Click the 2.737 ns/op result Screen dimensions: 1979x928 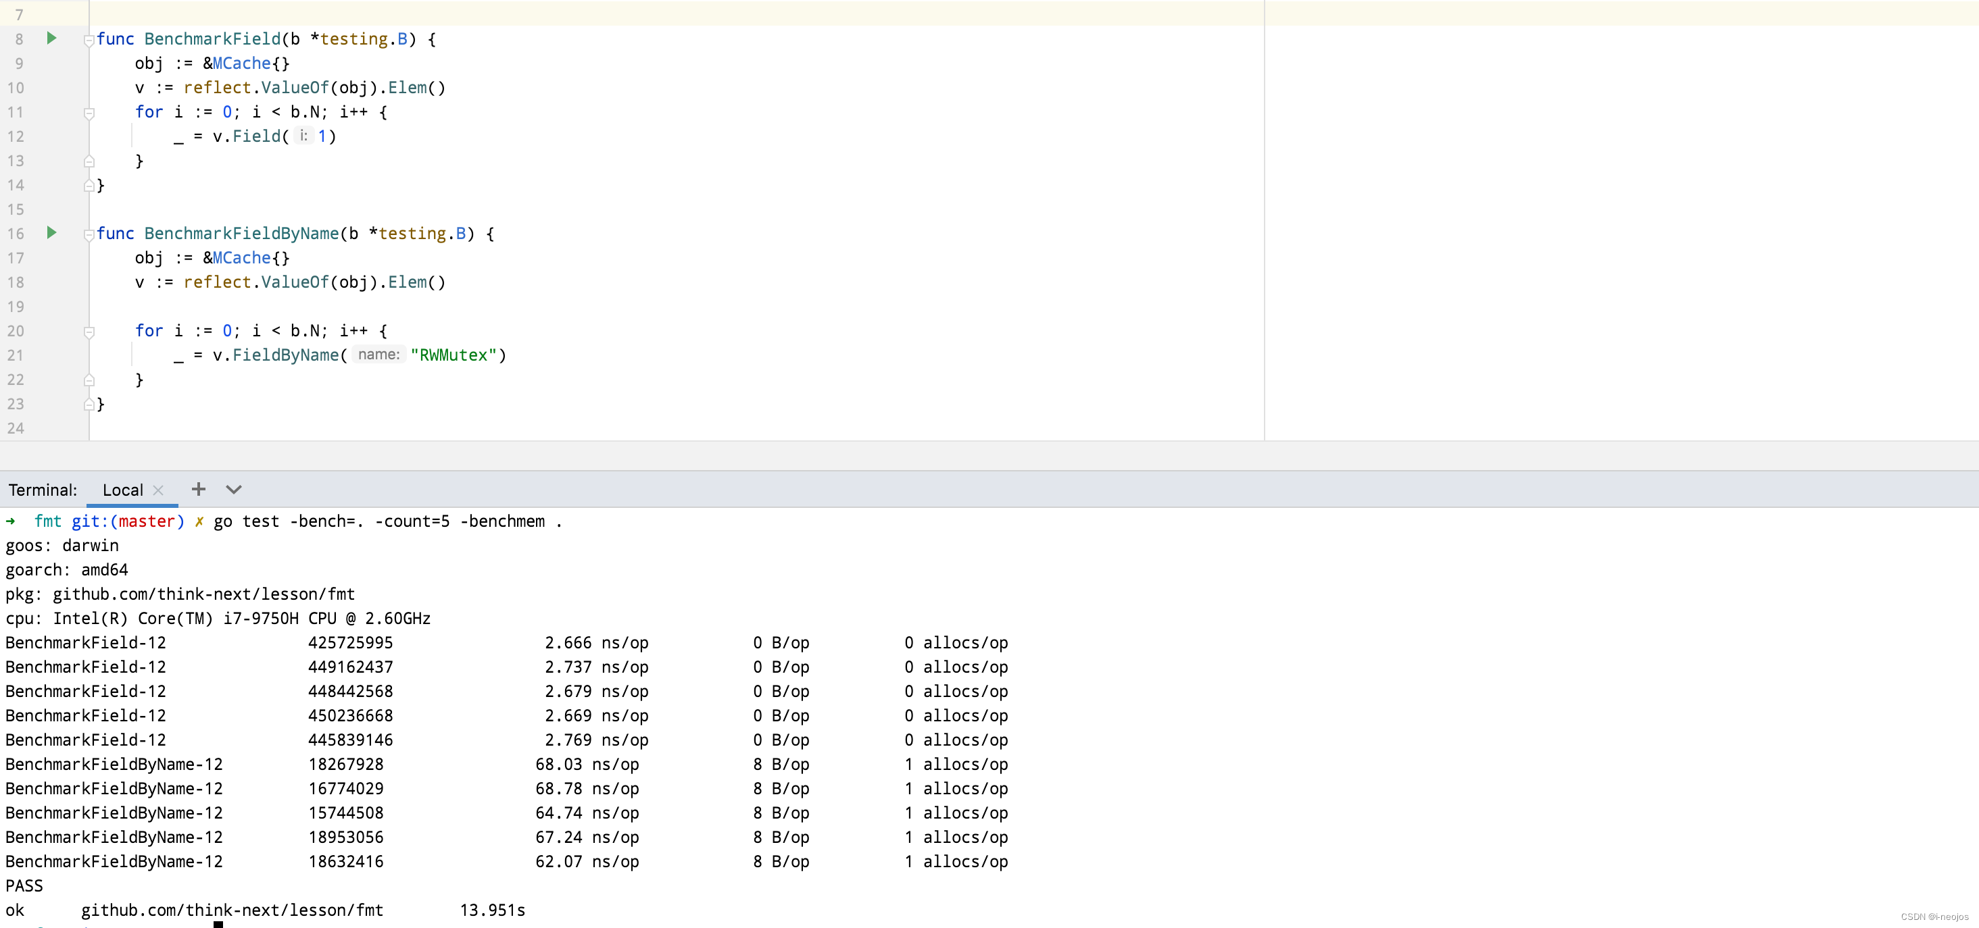coord(597,668)
